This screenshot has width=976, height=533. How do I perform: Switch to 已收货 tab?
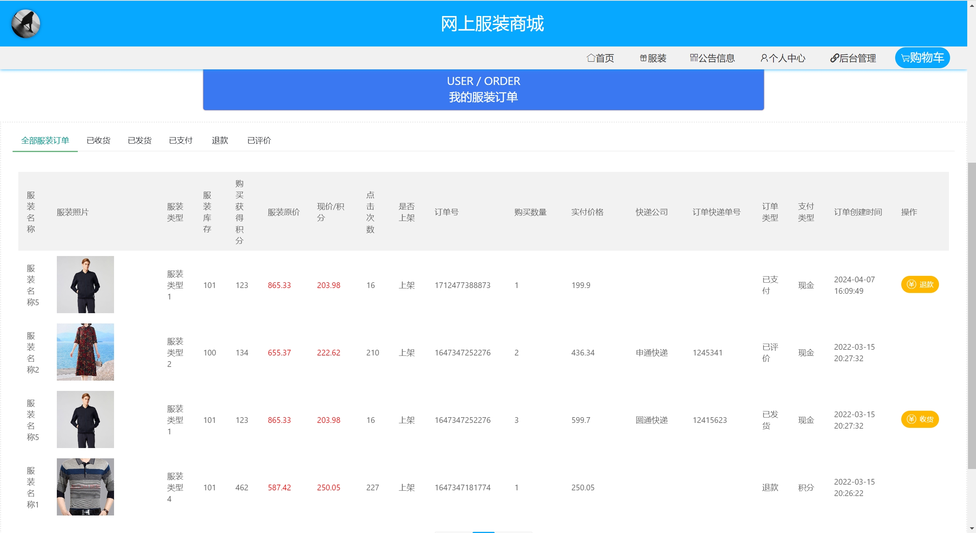pos(98,141)
